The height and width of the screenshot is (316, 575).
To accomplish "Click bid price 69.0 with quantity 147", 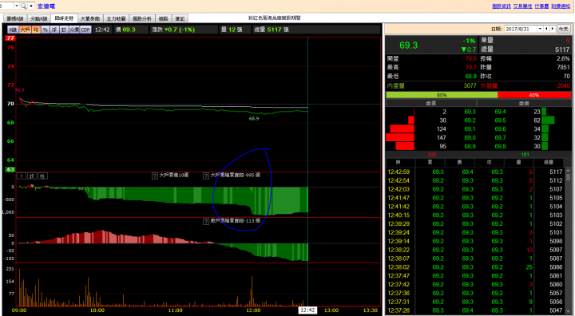I will (470, 137).
